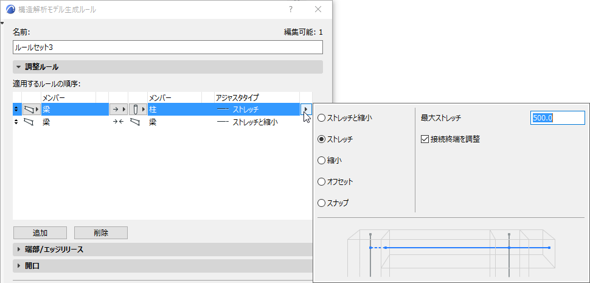Collapse the 調整ルール section

coord(168,67)
